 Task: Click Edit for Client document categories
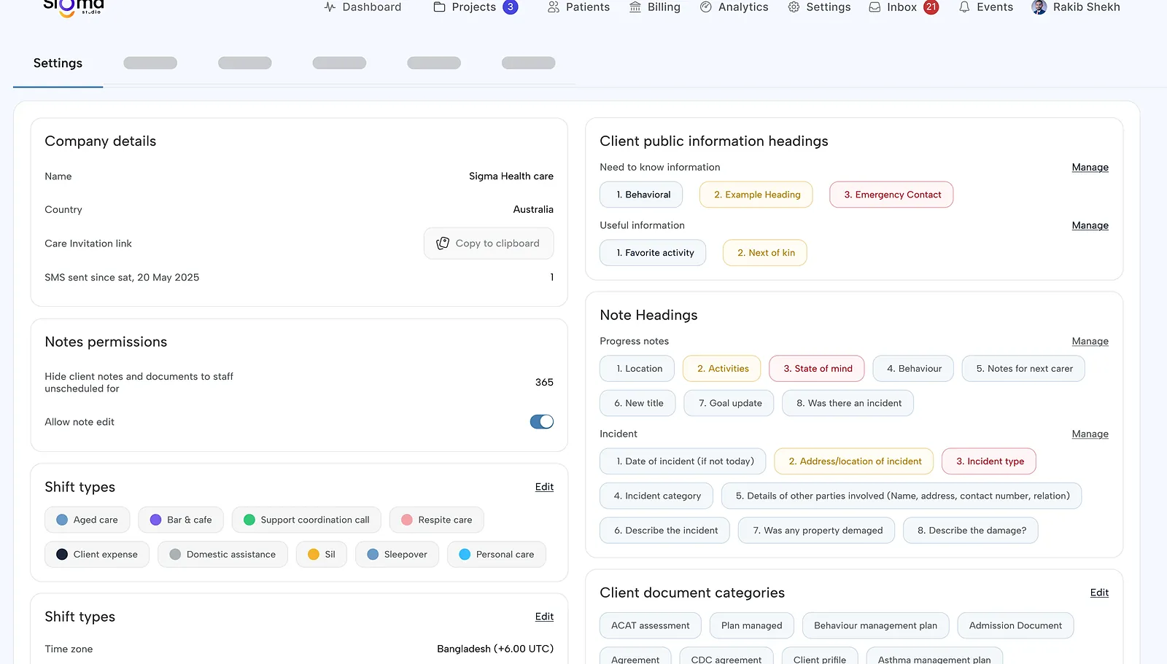(1099, 593)
